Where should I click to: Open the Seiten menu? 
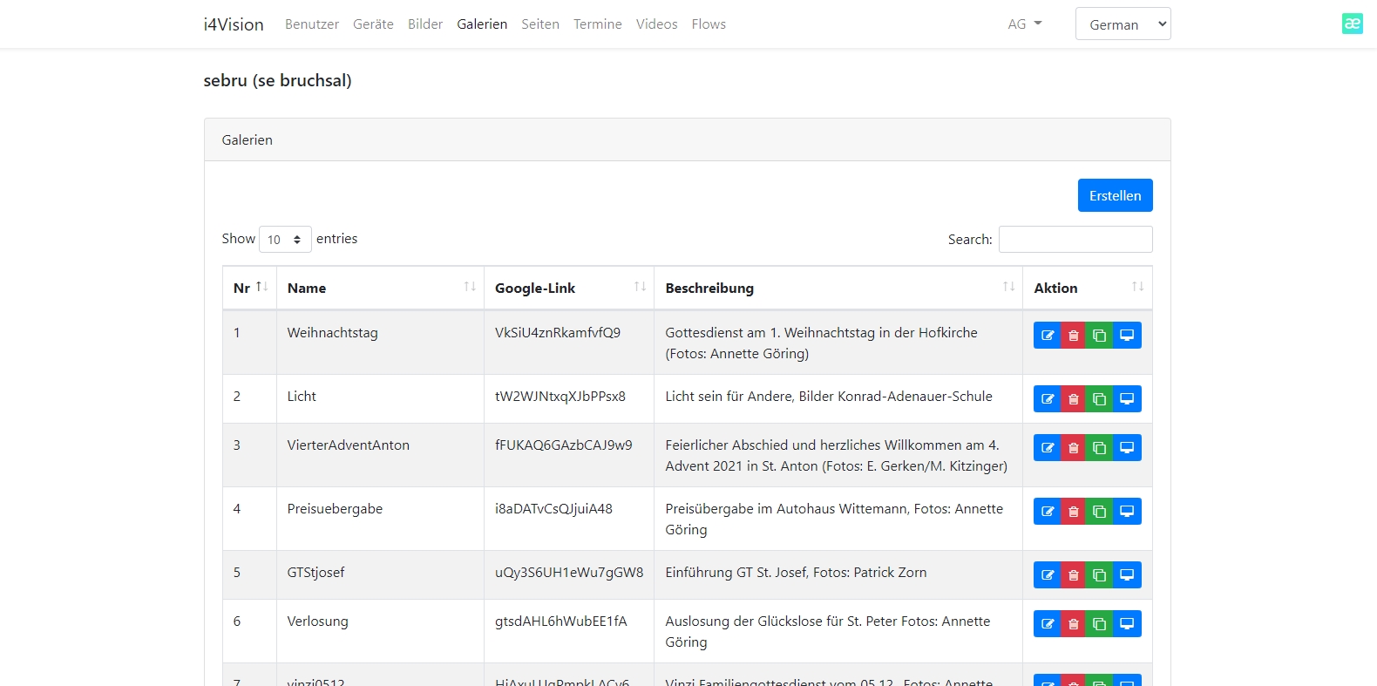pos(540,24)
